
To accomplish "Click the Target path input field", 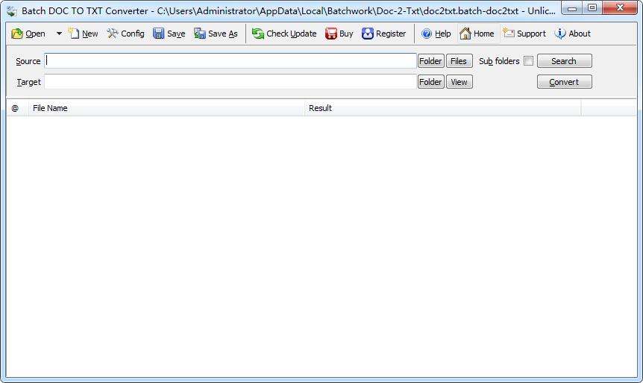I will click(x=230, y=81).
